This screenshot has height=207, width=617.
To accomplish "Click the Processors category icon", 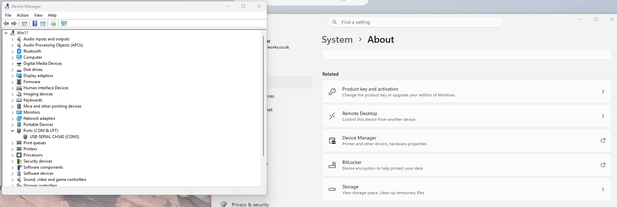I will click(x=19, y=155).
